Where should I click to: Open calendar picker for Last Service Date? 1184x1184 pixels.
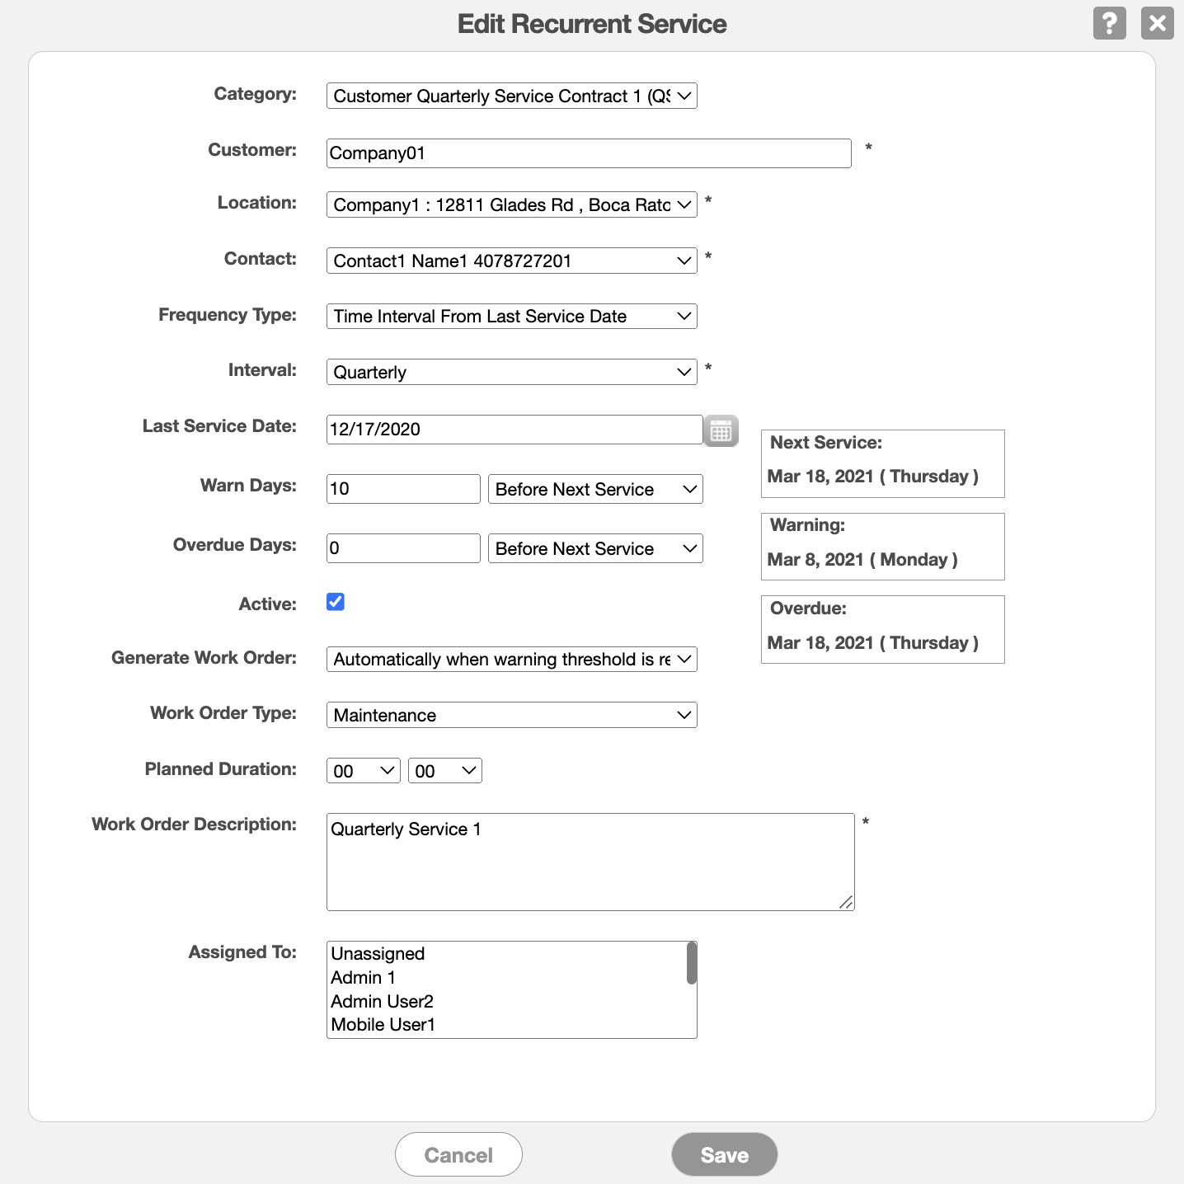pos(721,430)
